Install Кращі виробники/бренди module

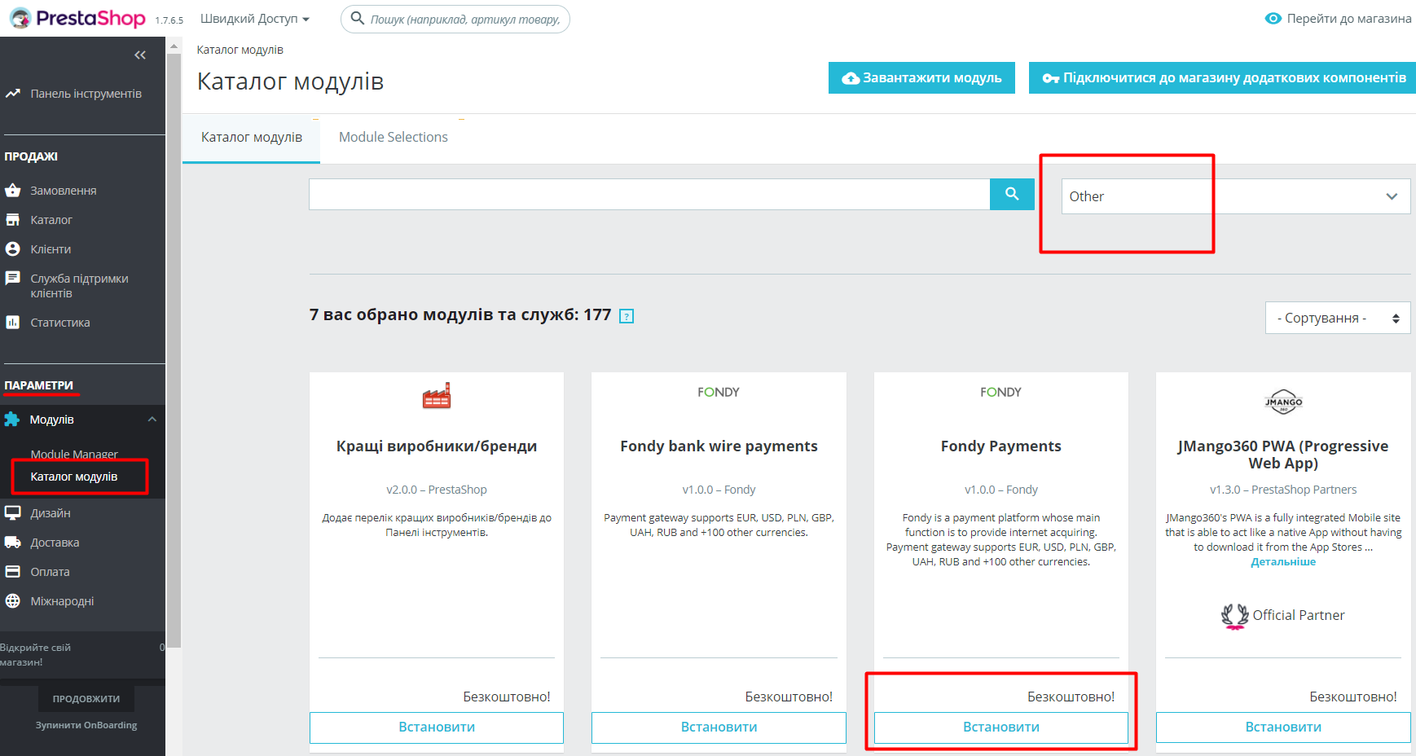tap(437, 727)
